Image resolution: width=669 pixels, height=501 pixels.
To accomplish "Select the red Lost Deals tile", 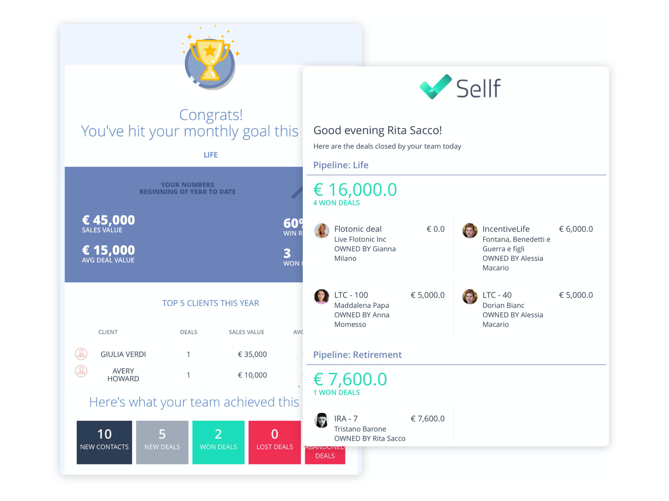I will pos(274,442).
